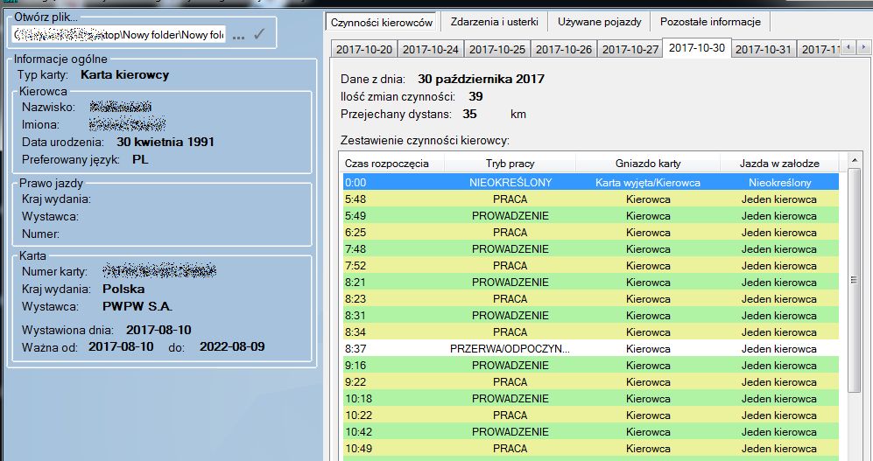Click the date '30 października 2017'
Viewport: 873px width, 461px height.
pyautogui.click(x=481, y=79)
